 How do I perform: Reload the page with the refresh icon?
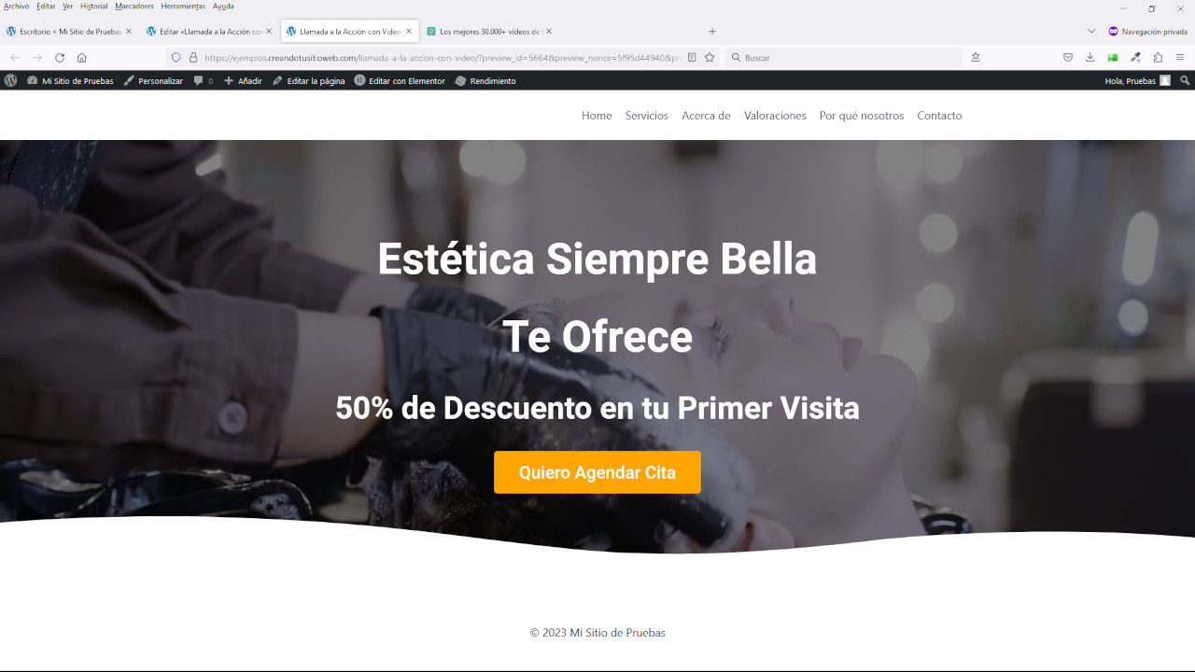pyautogui.click(x=60, y=58)
